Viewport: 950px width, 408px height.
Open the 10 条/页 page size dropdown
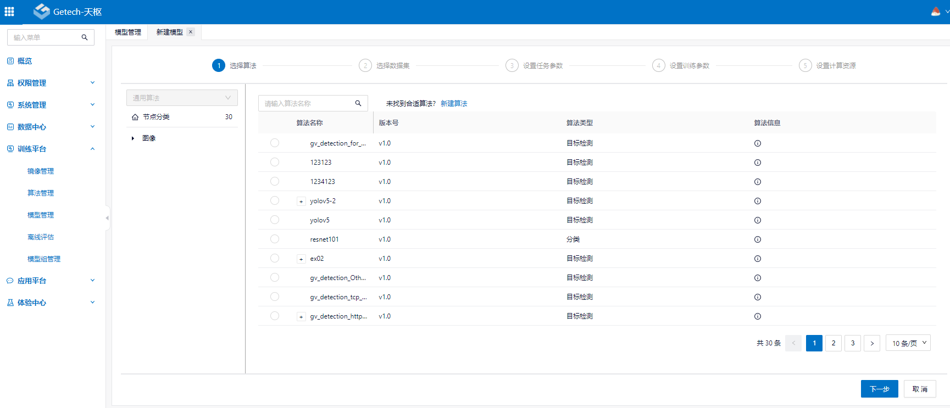[908, 343]
